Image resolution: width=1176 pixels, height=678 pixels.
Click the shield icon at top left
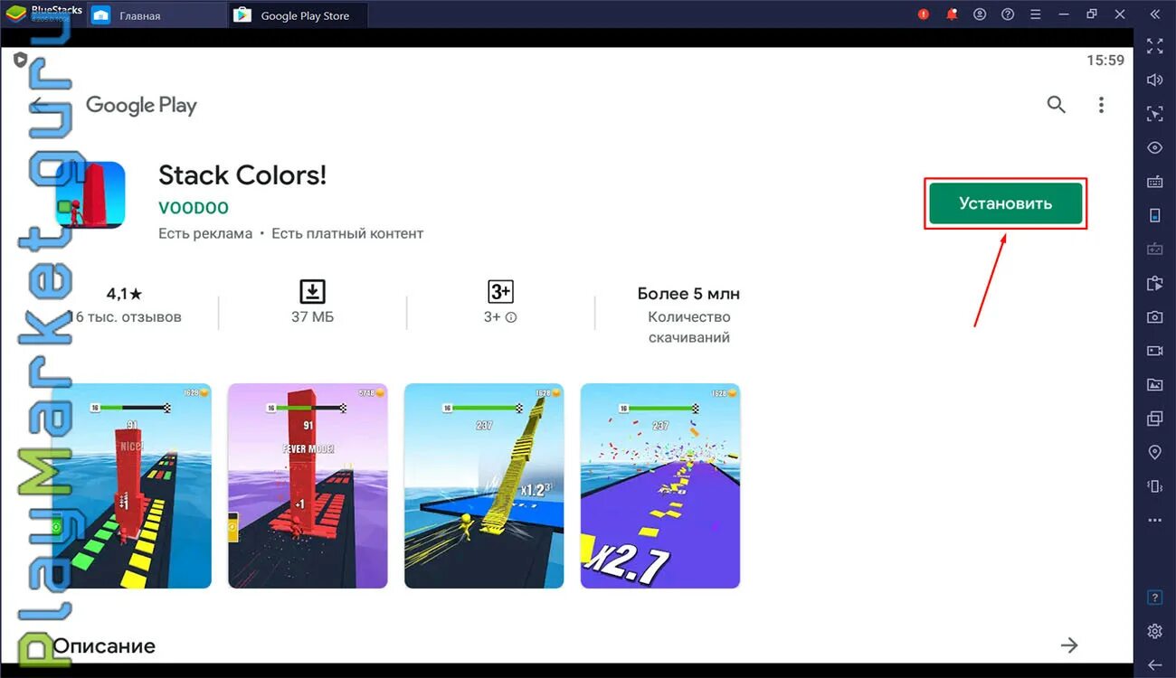pos(20,61)
